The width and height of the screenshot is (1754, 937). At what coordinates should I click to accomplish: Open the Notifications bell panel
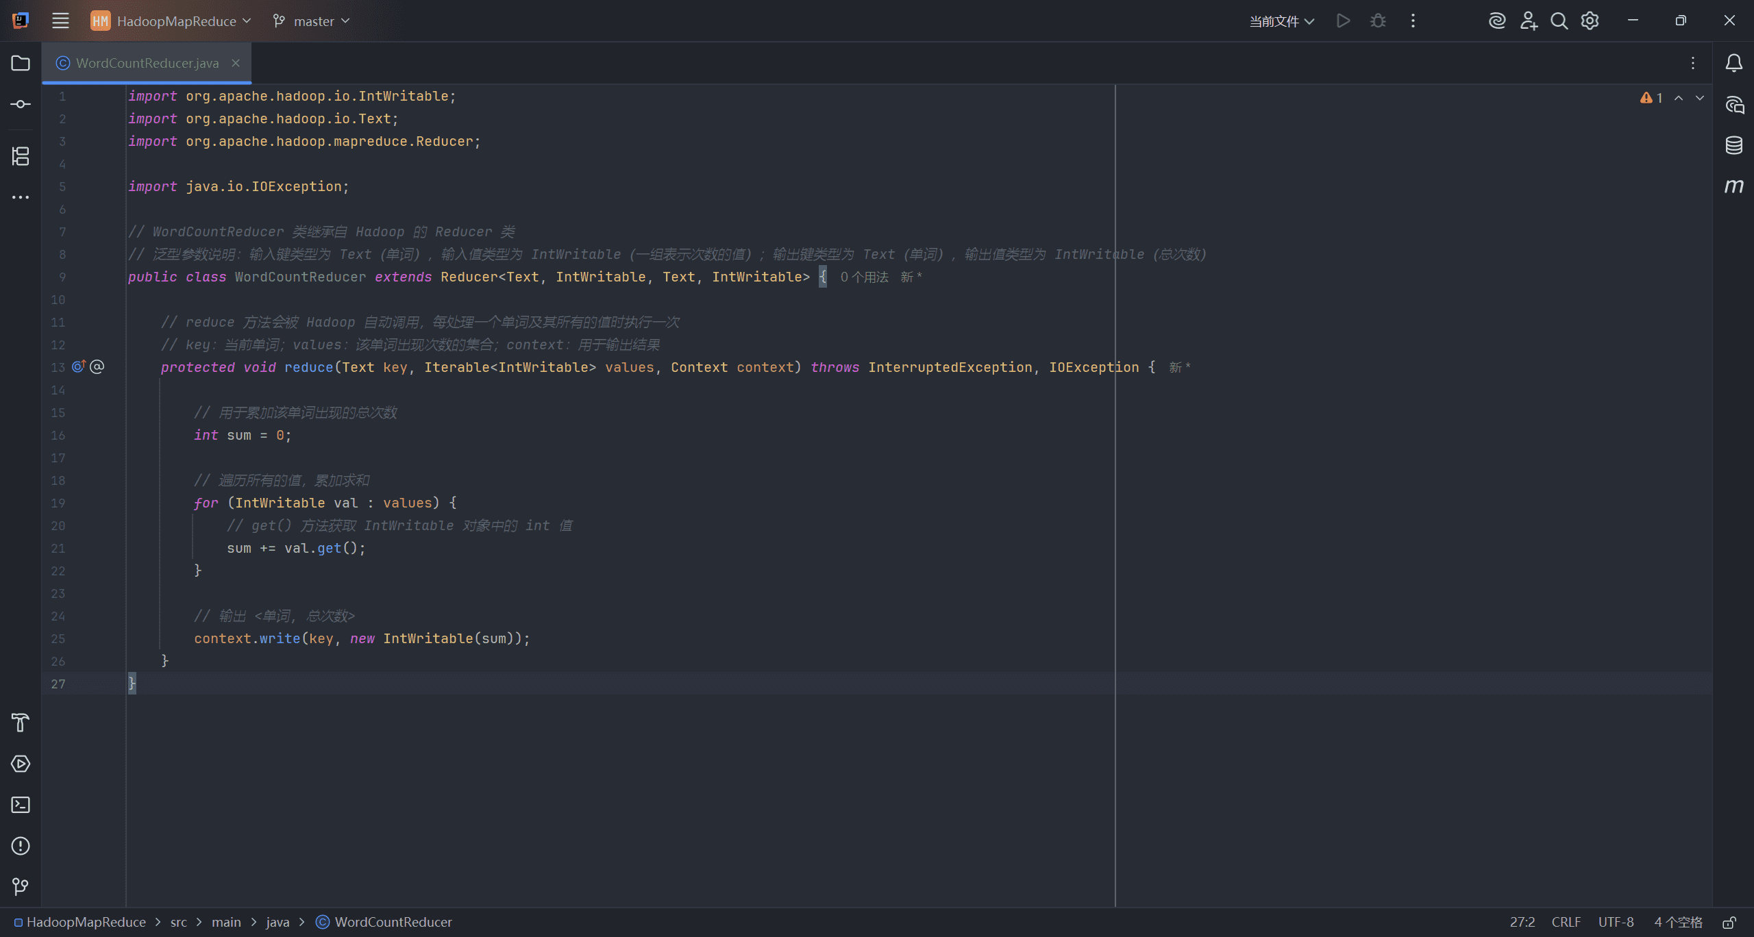point(1734,63)
